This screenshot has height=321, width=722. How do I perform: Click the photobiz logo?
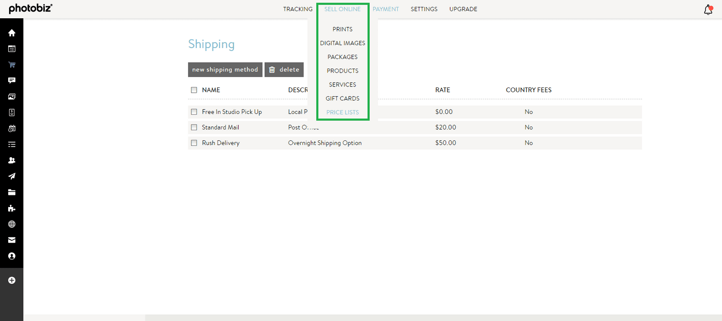[x=30, y=9]
